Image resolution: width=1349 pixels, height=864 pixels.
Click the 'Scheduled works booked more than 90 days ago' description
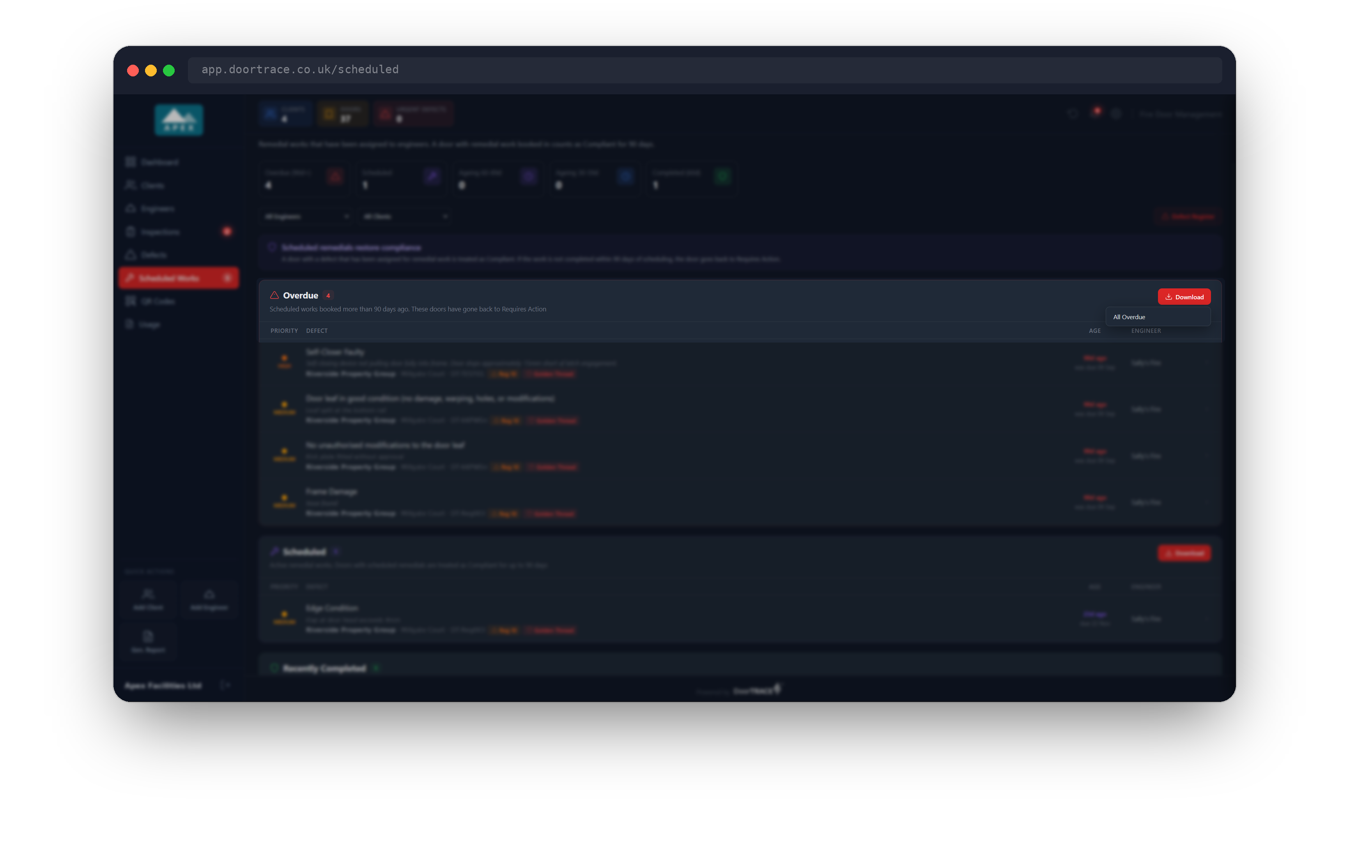[407, 309]
